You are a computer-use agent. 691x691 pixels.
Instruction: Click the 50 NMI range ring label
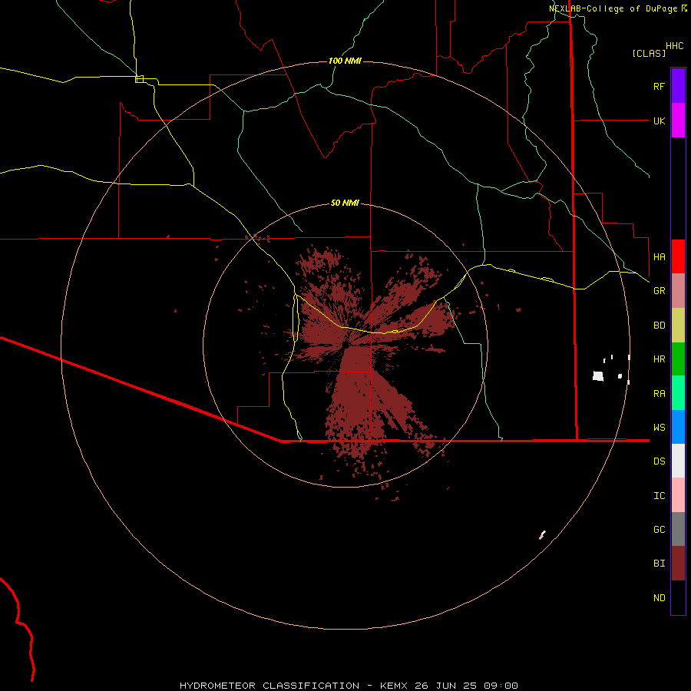[x=345, y=203]
